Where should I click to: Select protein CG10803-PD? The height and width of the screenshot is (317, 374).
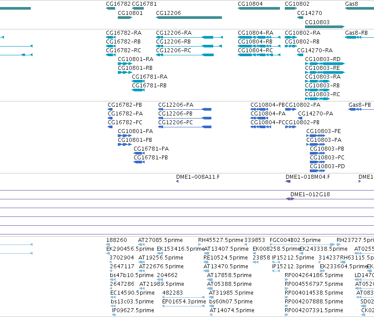(x=327, y=166)
